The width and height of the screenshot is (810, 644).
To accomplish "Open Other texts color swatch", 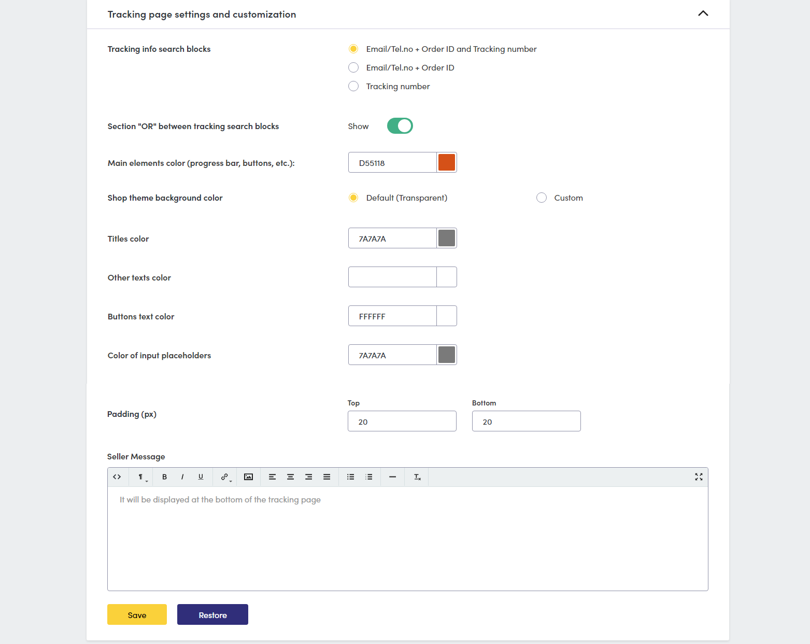I will 447,277.
